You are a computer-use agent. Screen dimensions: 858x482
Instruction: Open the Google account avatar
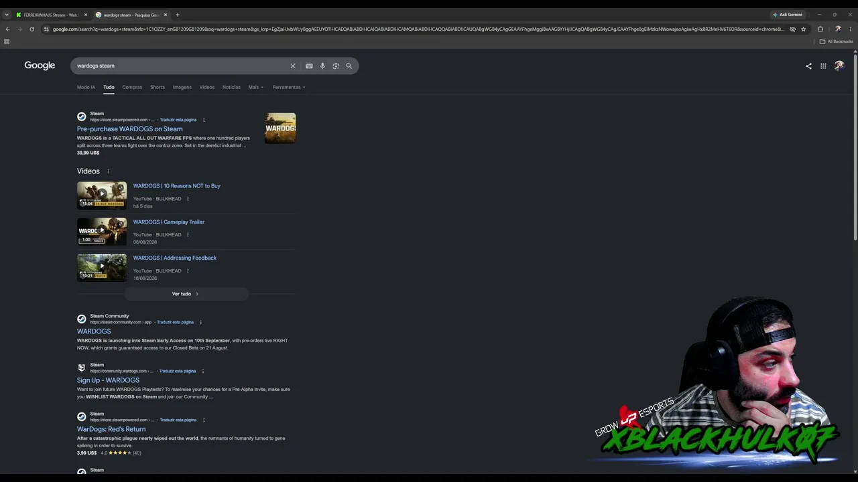(x=839, y=66)
